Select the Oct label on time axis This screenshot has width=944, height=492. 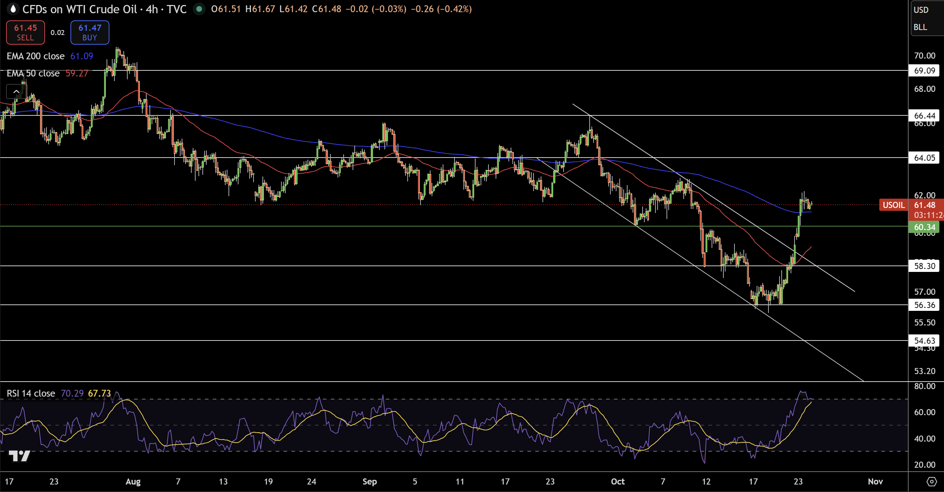tap(618, 481)
